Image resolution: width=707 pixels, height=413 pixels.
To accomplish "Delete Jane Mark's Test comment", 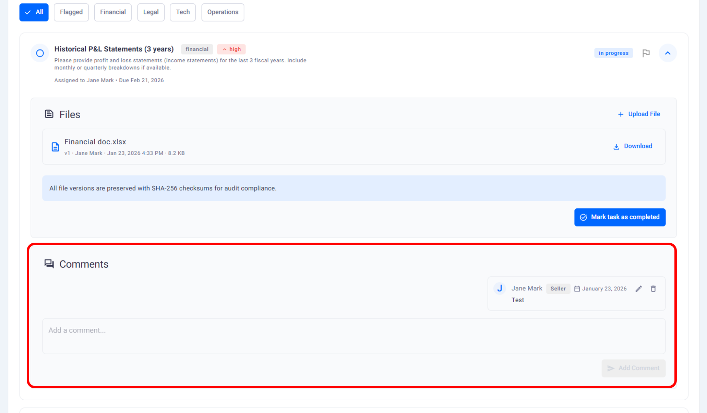I will coord(653,289).
